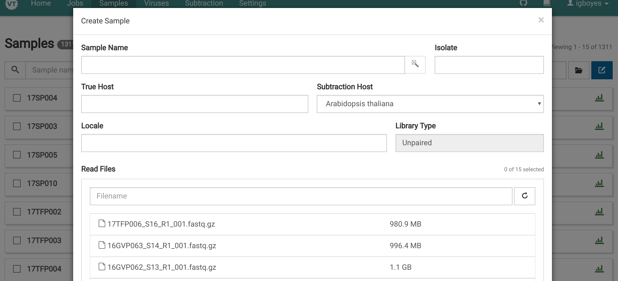Screen dimensions: 618x281
Task: Refresh the read files list
Action: (524, 196)
